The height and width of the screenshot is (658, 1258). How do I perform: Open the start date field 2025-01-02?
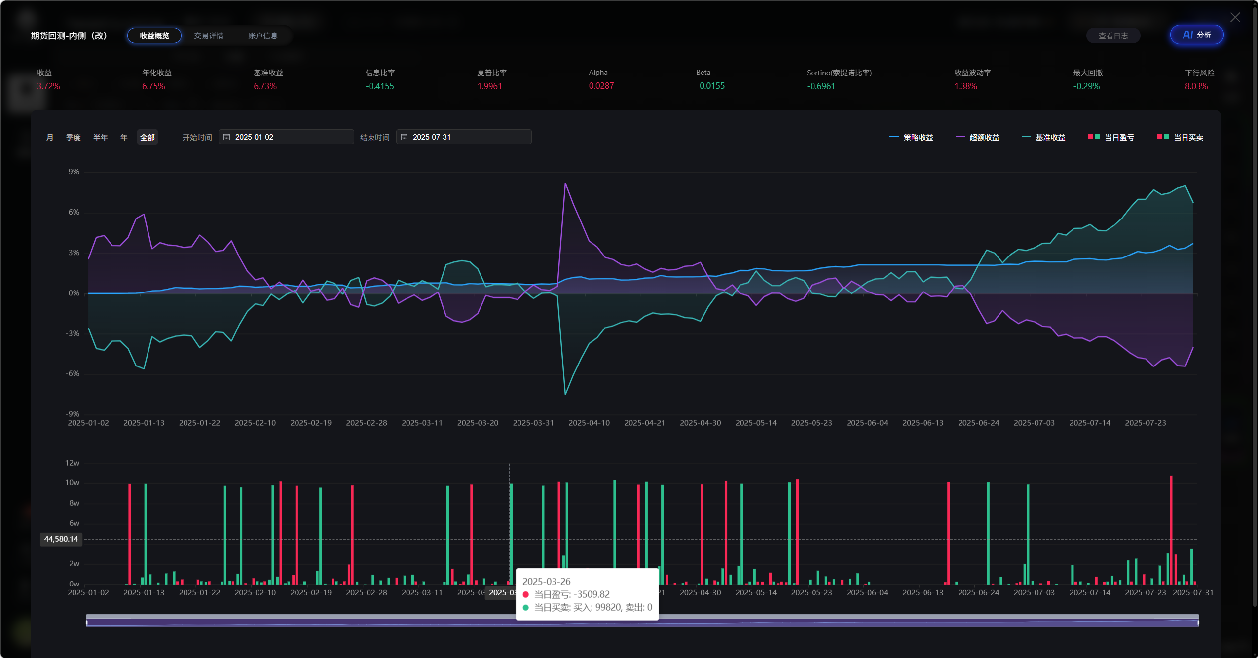point(286,137)
